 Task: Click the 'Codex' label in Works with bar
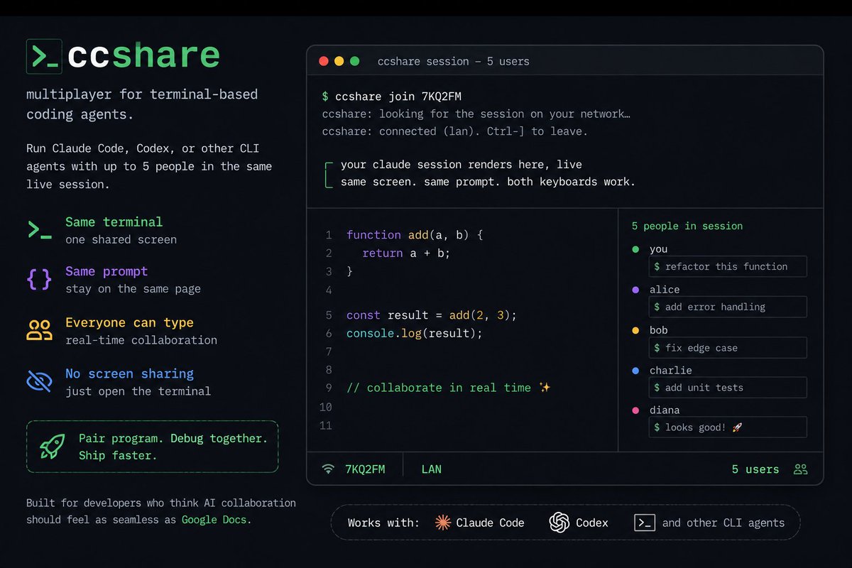[592, 523]
